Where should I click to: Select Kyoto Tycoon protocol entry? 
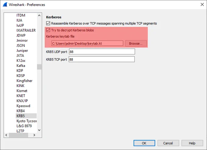pos(26,121)
